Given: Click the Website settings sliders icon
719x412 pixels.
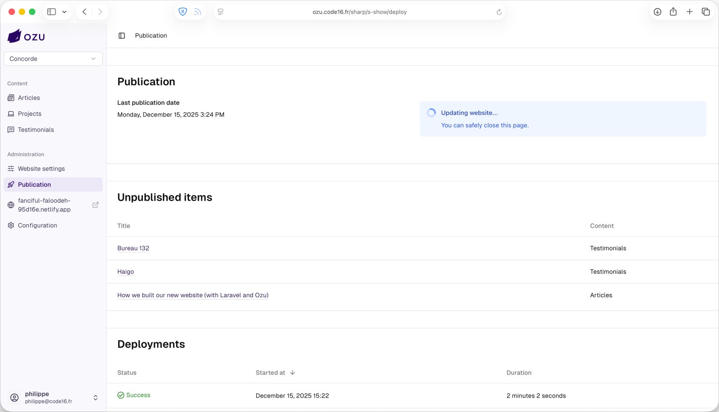Looking at the screenshot, I should pyautogui.click(x=11, y=168).
